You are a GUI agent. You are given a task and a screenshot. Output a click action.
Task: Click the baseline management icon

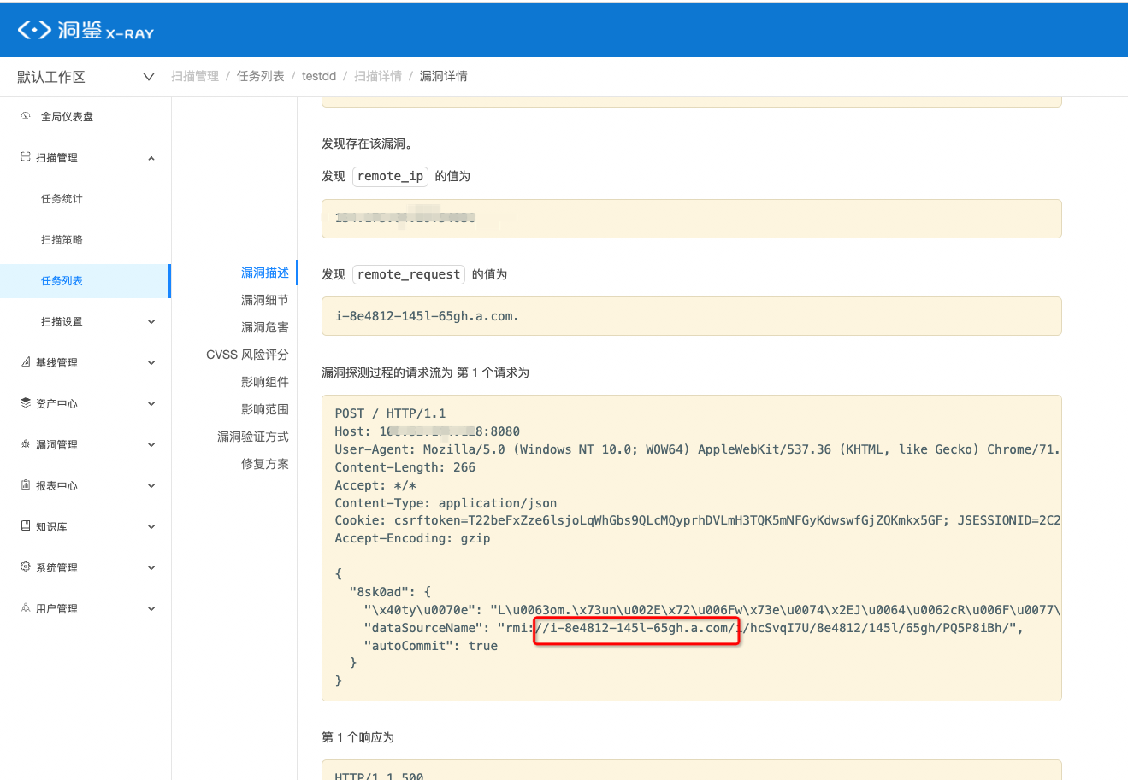tap(26, 362)
